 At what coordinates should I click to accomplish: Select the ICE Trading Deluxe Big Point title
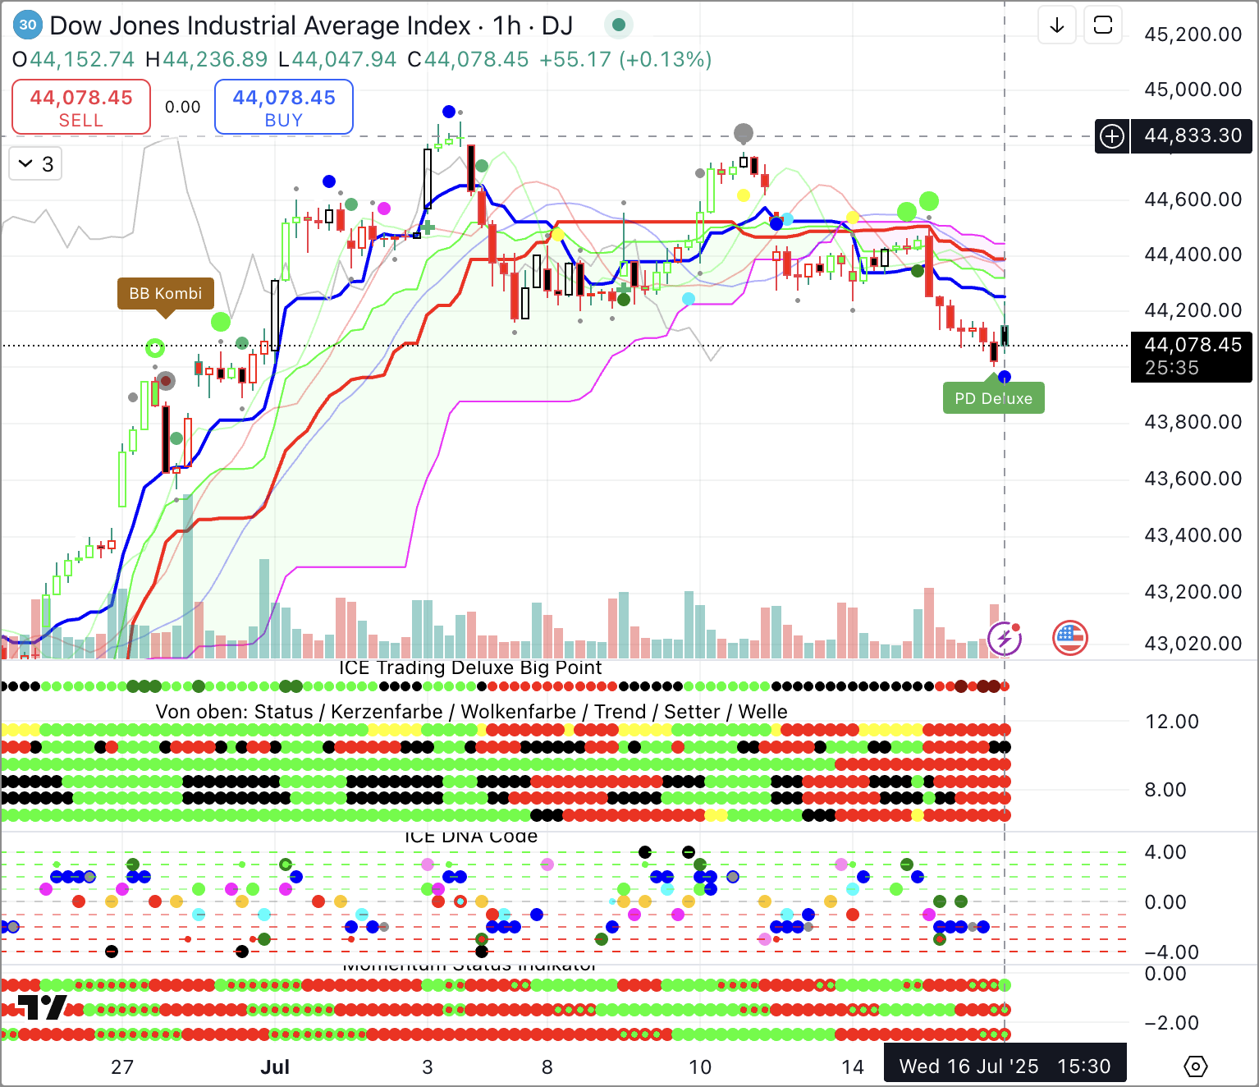coord(470,668)
